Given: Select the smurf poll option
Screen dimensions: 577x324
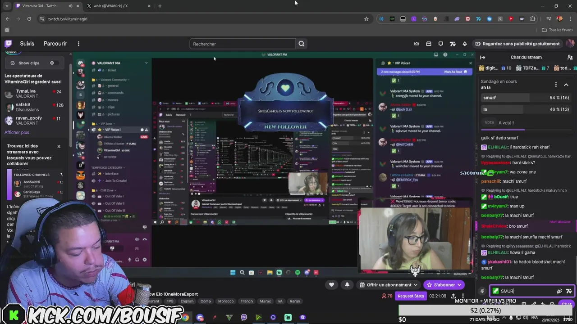Looking at the screenshot, I should coord(526,98).
